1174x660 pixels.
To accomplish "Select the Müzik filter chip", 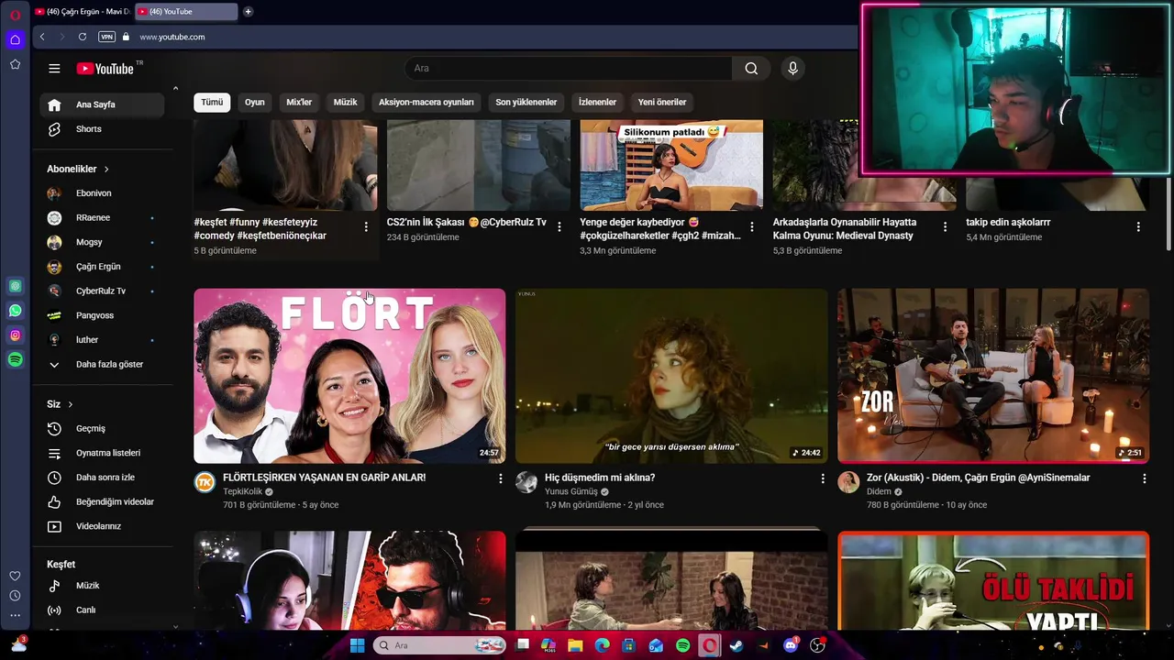I will click(x=345, y=102).
